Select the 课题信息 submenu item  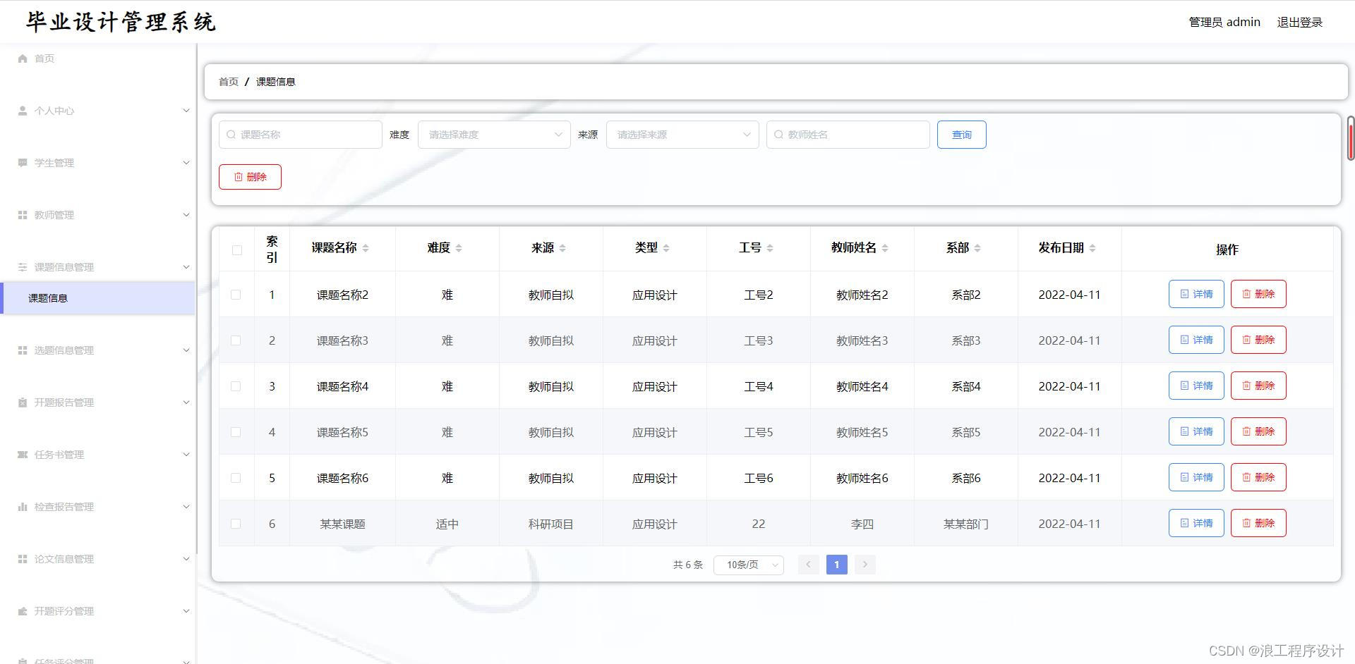(97, 298)
